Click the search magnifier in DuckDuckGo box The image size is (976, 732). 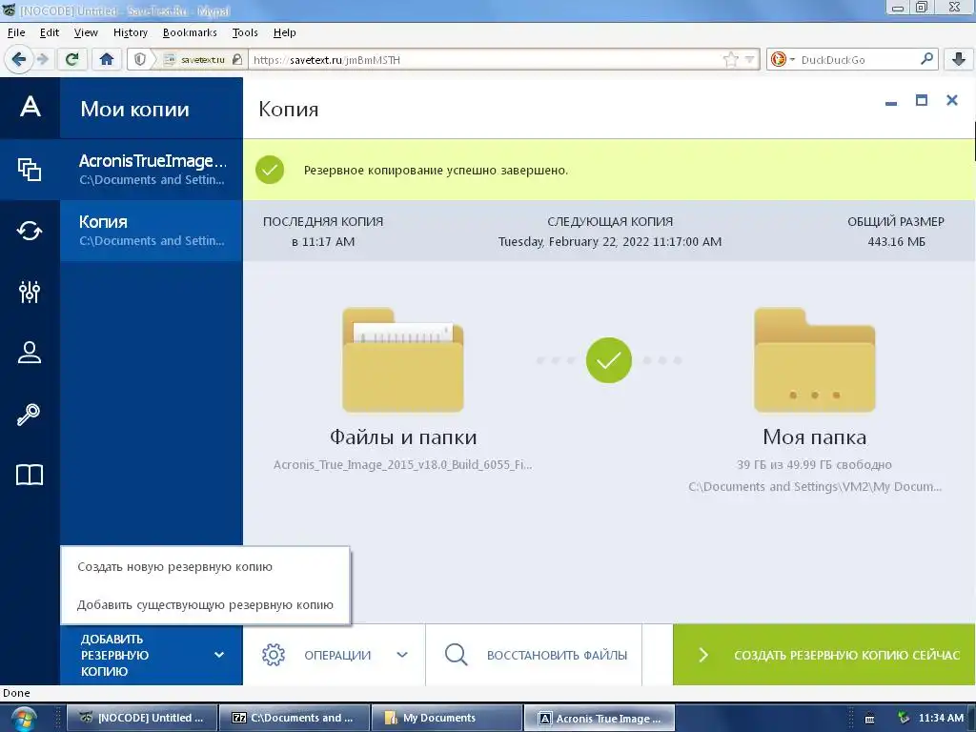tap(926, 59)
